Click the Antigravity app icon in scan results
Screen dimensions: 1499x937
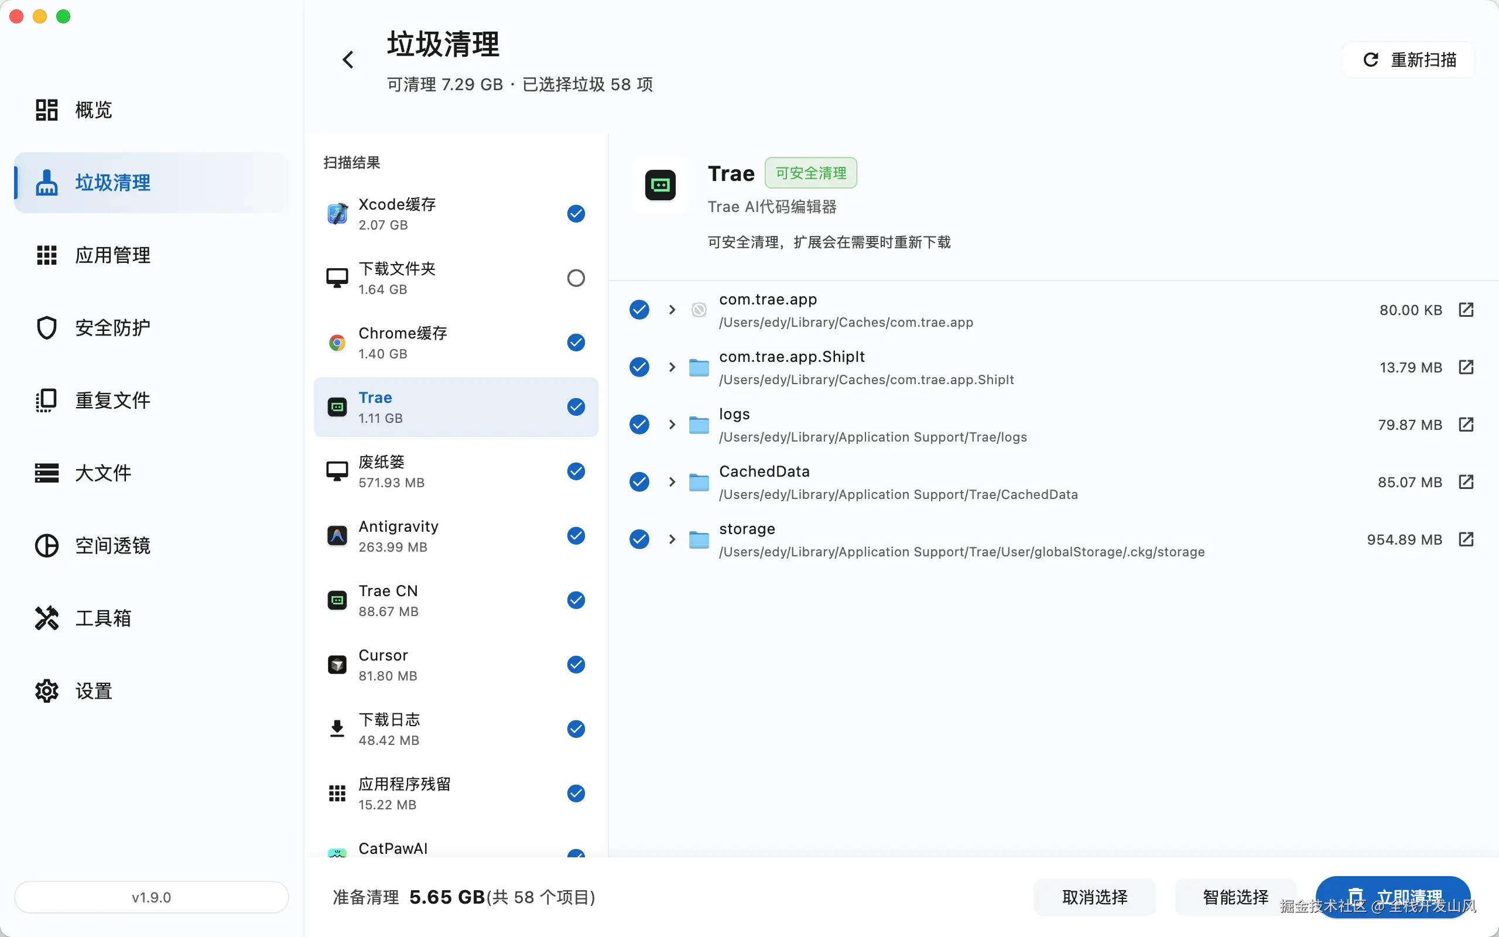pyautogui.click(x=337, y=536)
